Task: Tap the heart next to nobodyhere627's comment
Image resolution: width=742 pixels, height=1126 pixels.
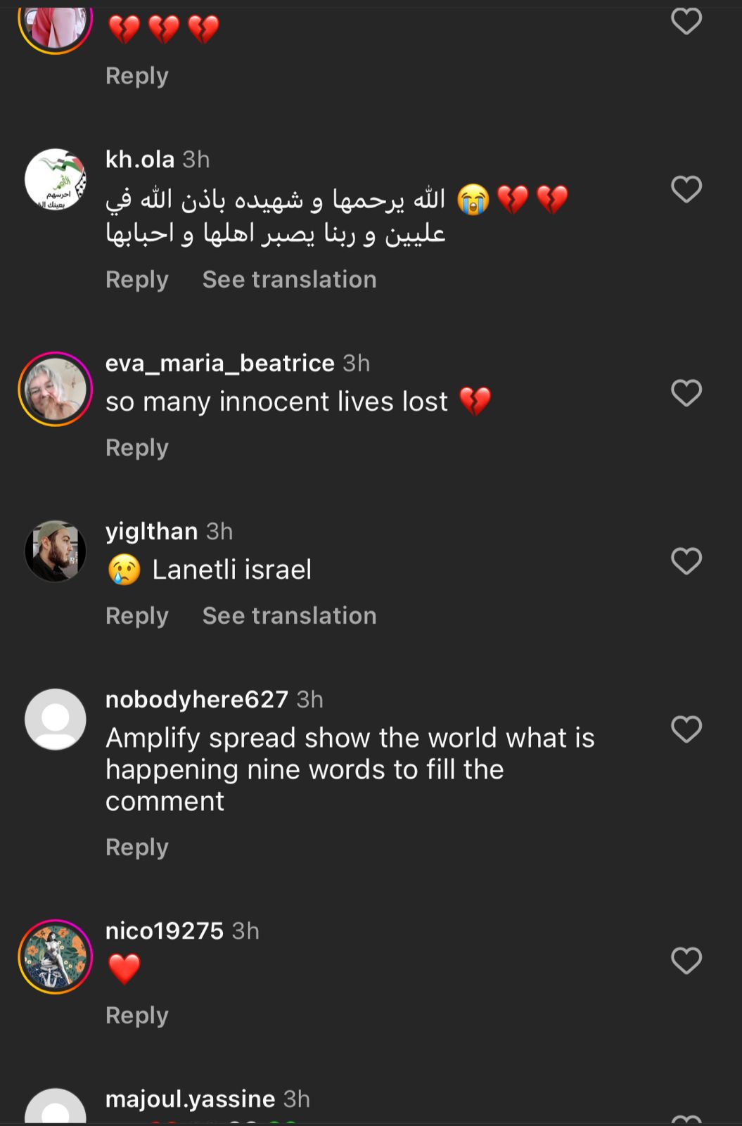Action: (686, 729)
